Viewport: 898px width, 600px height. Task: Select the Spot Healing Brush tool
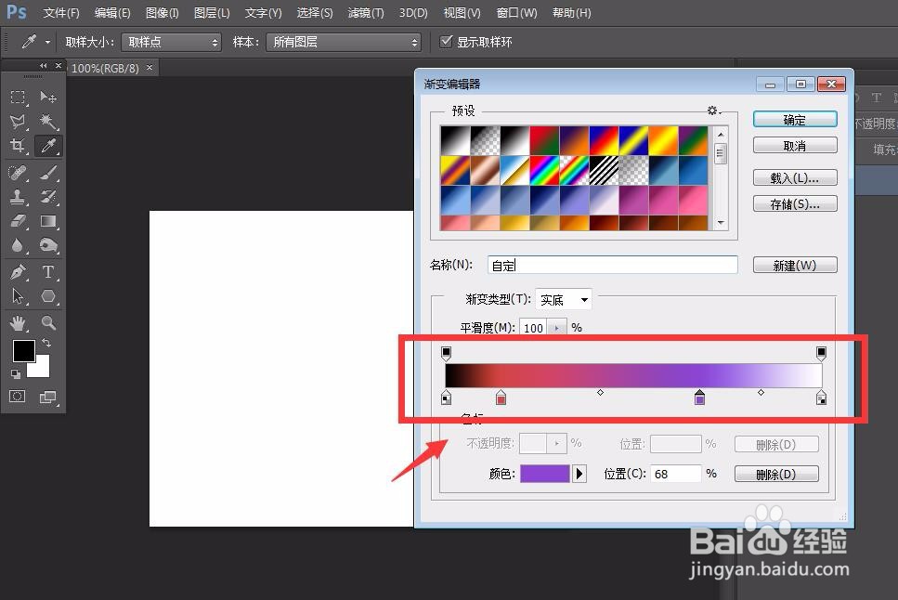(18, 173)
